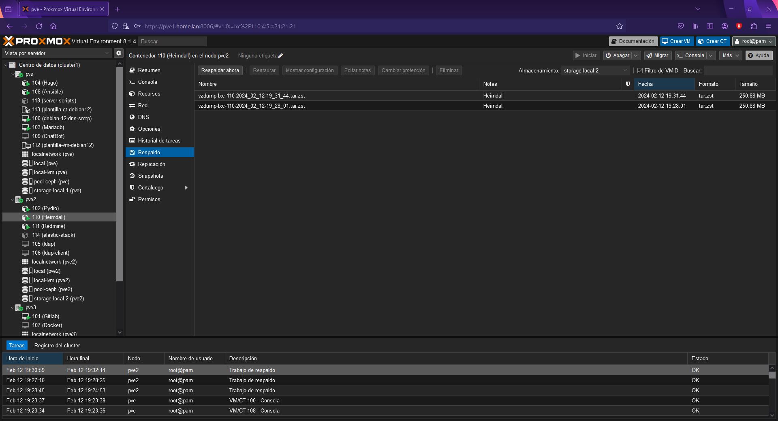
Task: Collapse the pve3 node in tree
Action: pos(13,308)
